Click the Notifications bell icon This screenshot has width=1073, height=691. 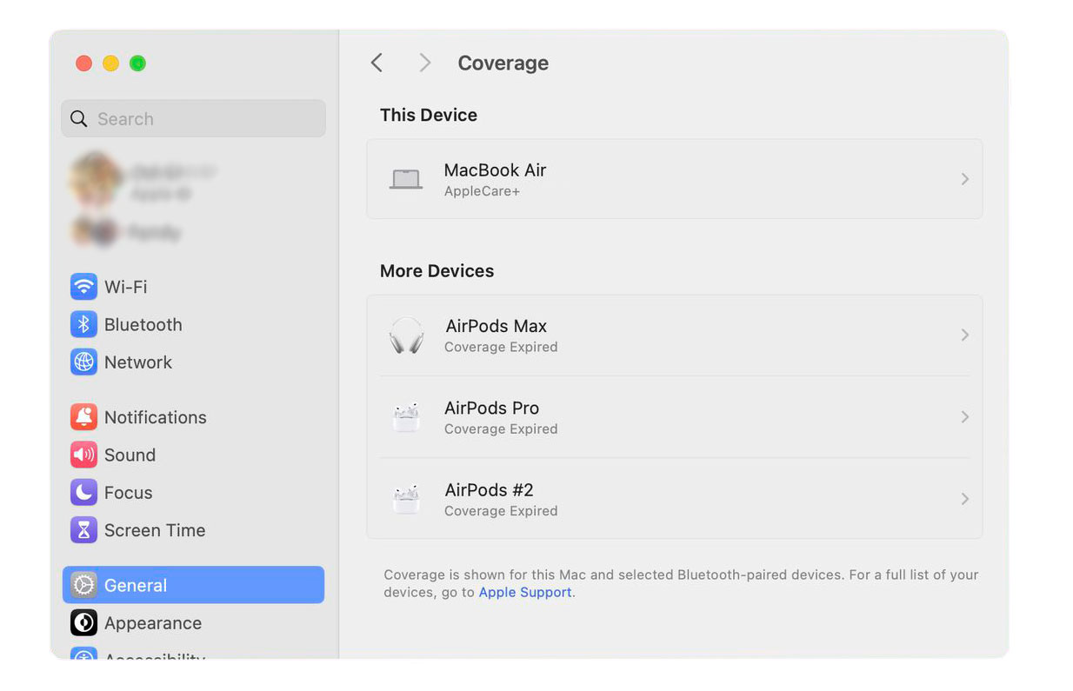point(83,417)
